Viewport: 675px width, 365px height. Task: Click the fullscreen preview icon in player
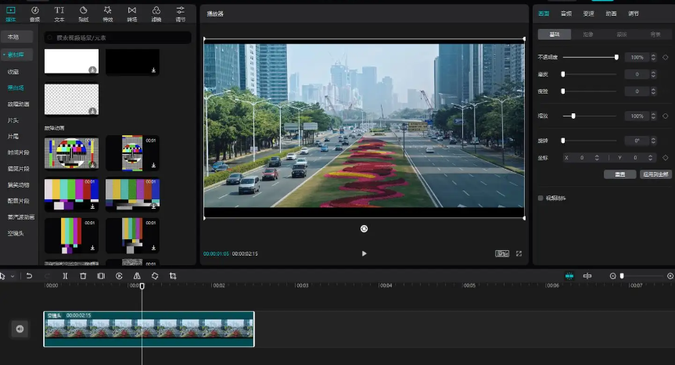pos(519,254)
